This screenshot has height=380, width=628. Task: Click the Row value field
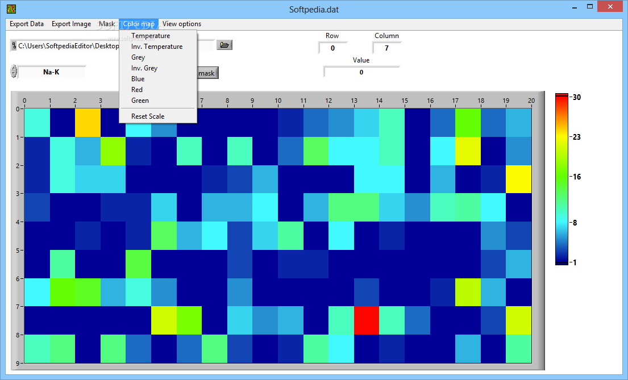tap(332, 48)
